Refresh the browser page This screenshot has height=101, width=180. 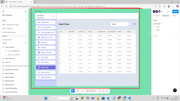[x=6, y=6]
